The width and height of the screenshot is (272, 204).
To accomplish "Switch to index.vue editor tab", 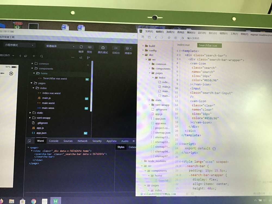I will tap(184, 45).
